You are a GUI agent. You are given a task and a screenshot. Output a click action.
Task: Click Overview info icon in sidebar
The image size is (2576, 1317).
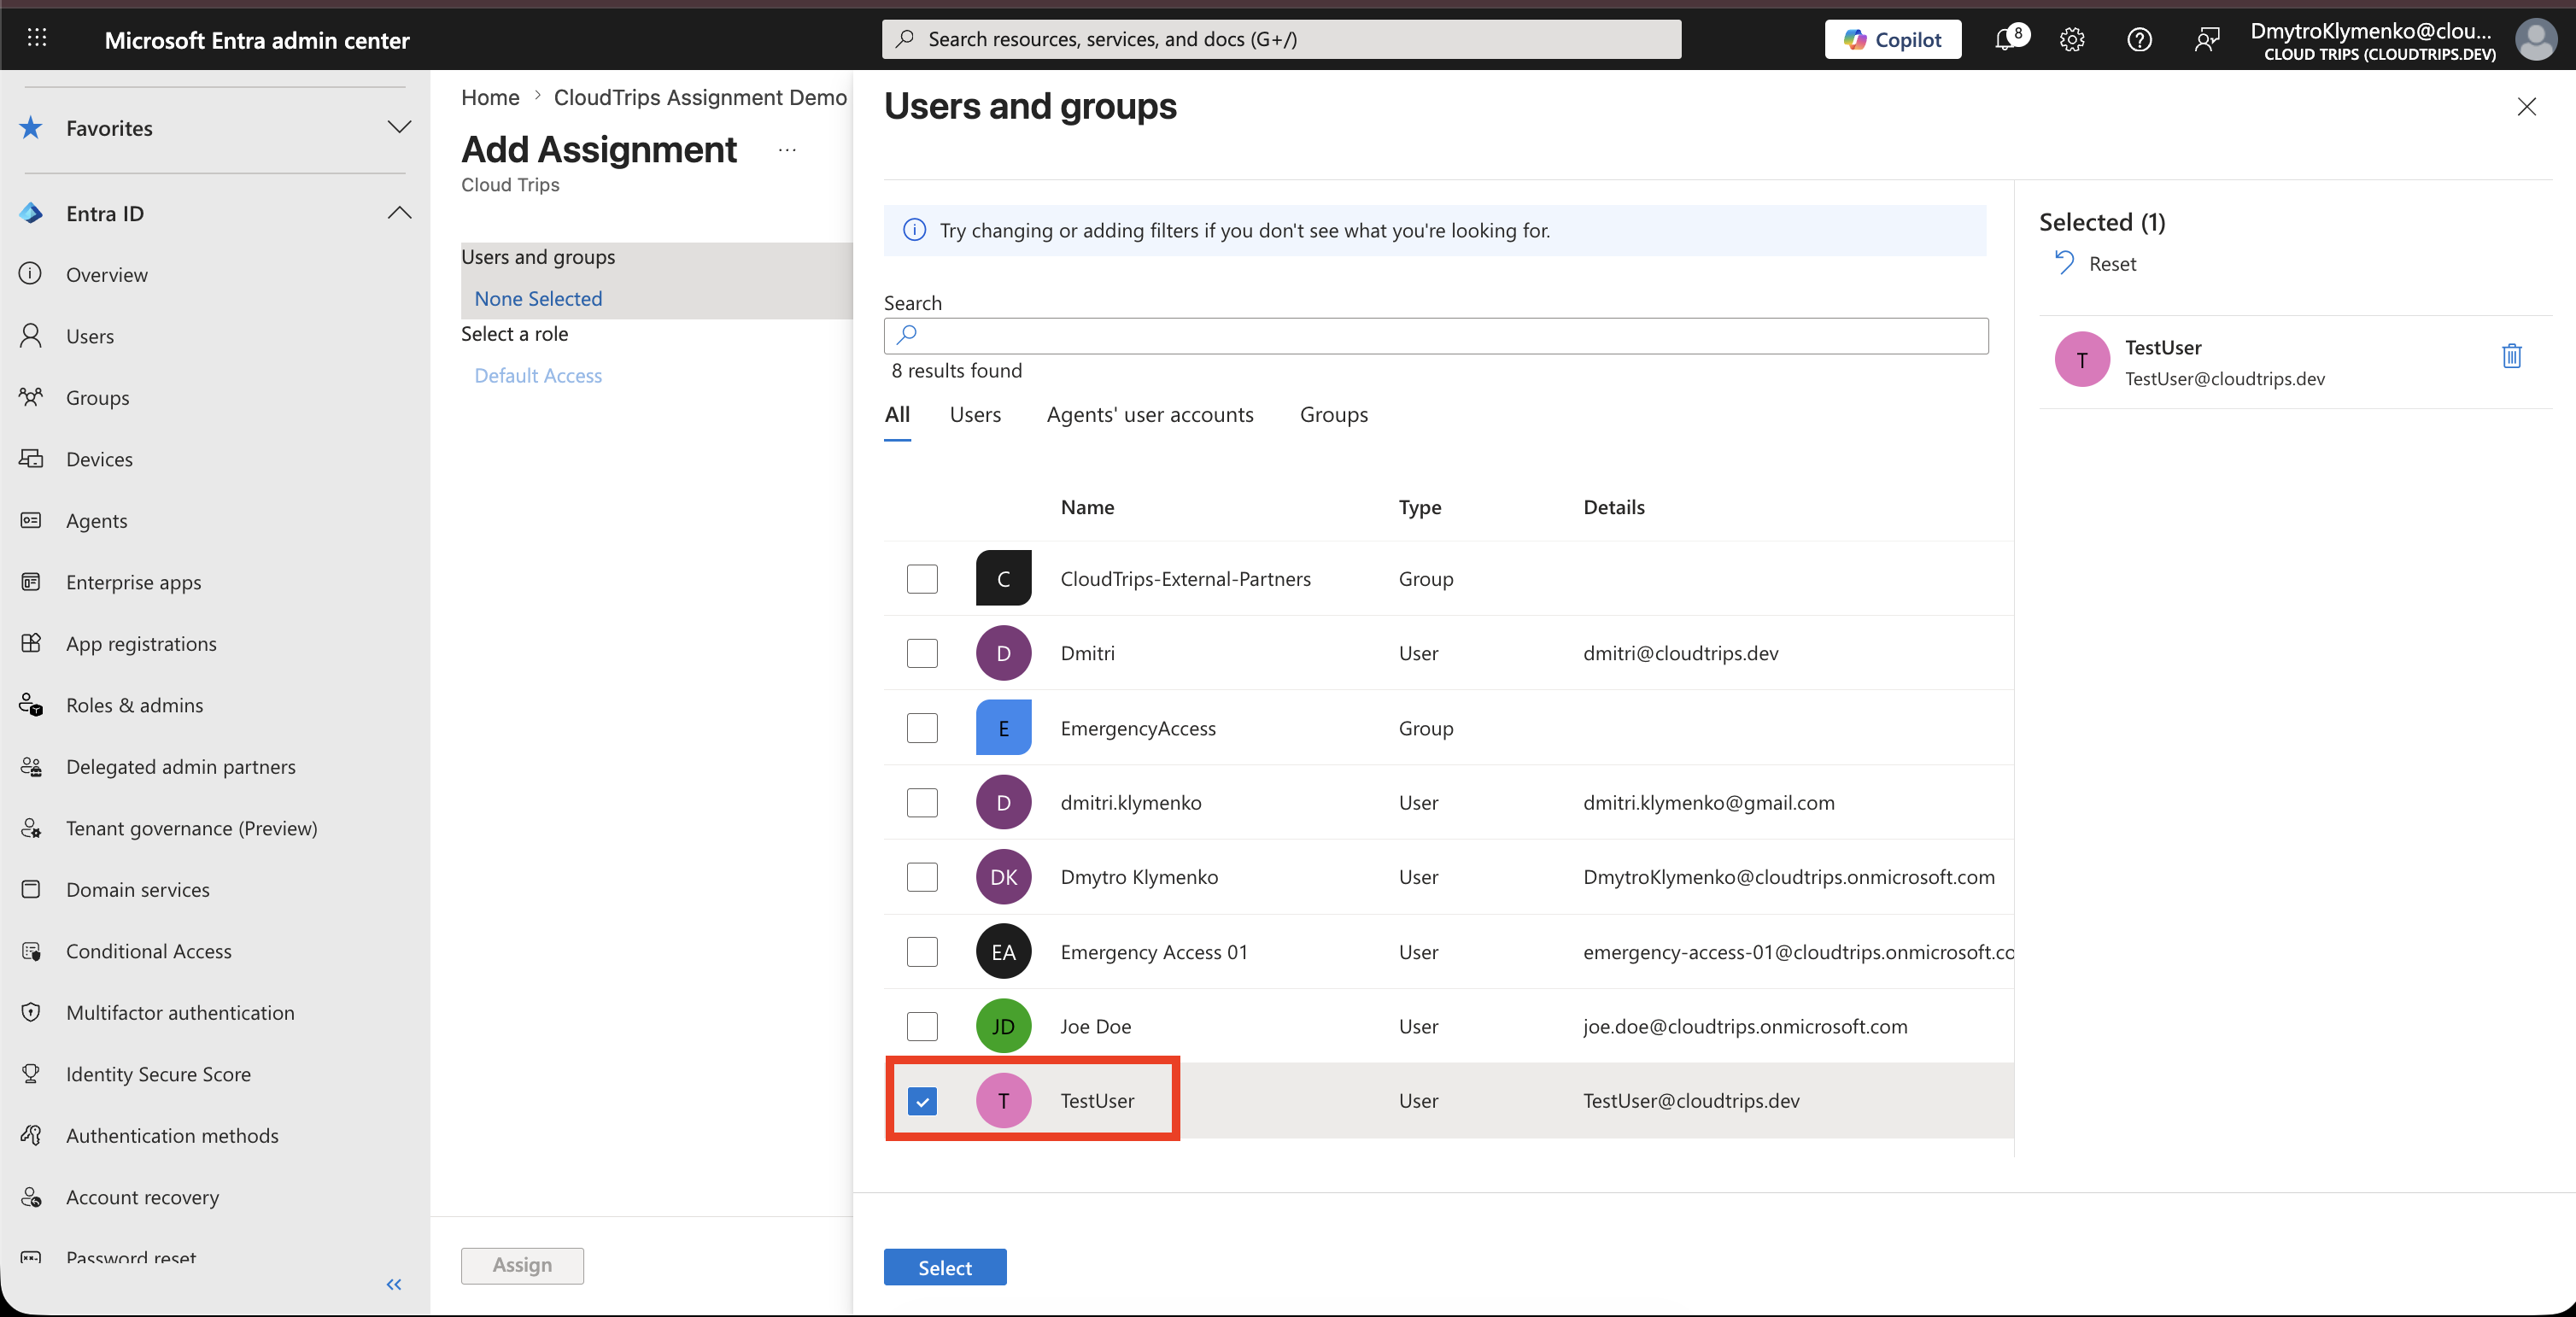tap(31, 273)
